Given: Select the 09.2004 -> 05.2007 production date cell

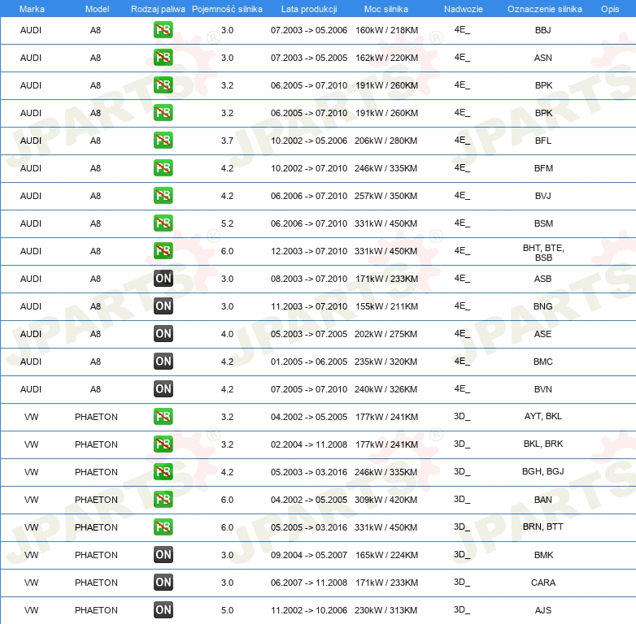Looking at the screenshot, I should point(308,555).
